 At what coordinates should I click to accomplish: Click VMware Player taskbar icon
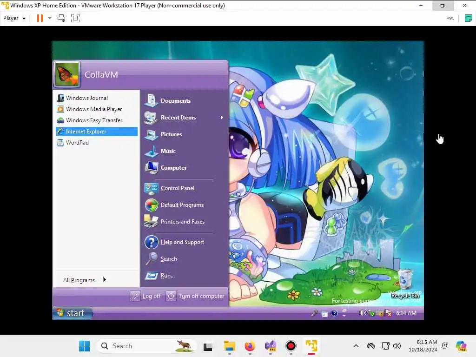pyautogui.click(x=311, y=346)
